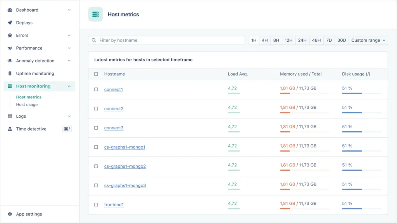This screenshot has height=223, width=397.
Task: Check the checkbox next to connect1
Action: [x=96, y=89]
